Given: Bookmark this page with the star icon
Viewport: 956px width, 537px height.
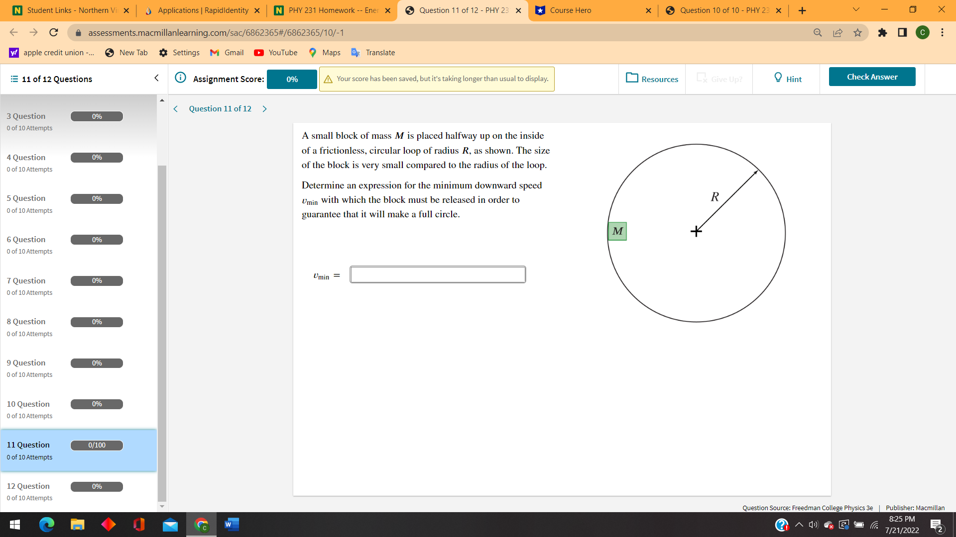Looking at the screenshot, I should [857, 33].
